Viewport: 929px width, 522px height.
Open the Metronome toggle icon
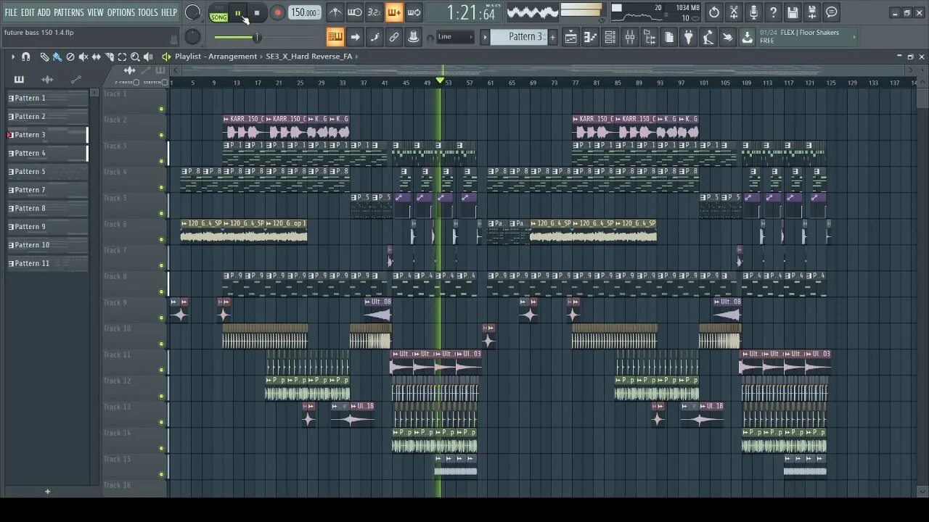pyautogui.click(x=335, y=12)
